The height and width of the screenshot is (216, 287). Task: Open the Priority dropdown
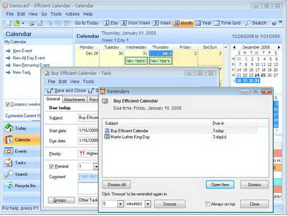[88, 153]
